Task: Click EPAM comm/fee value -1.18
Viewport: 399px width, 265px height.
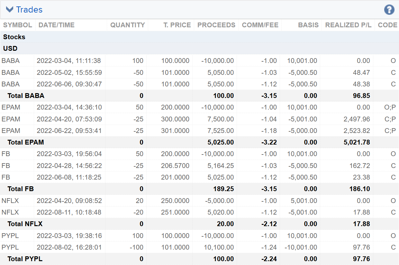Action: [x=269, y=131]
